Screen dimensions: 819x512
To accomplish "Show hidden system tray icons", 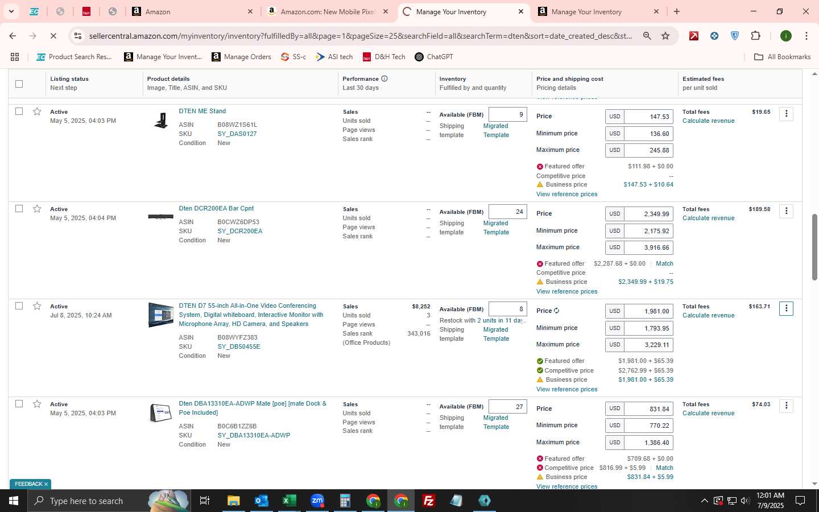I will click(704, 501).
